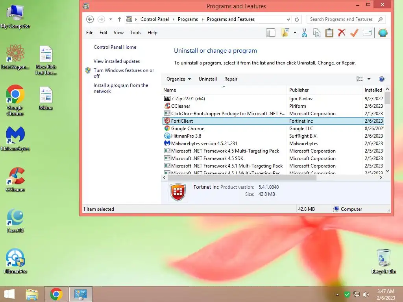Click the speaker volume tray icon
The width and height of the screenshot is (403, 302).
[x=366, y=295]
